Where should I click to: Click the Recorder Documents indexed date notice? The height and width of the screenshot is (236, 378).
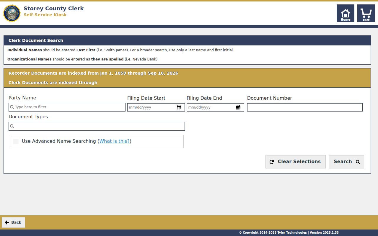93,73
